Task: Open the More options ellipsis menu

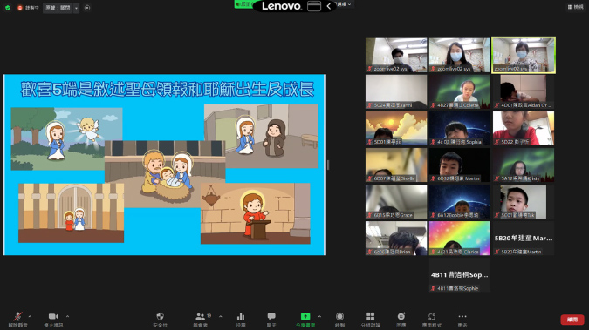Action: pos(462,316)
